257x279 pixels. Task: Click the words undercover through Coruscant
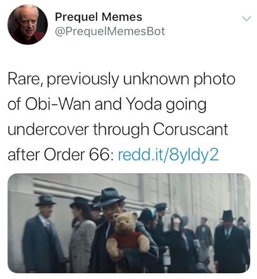118,129
